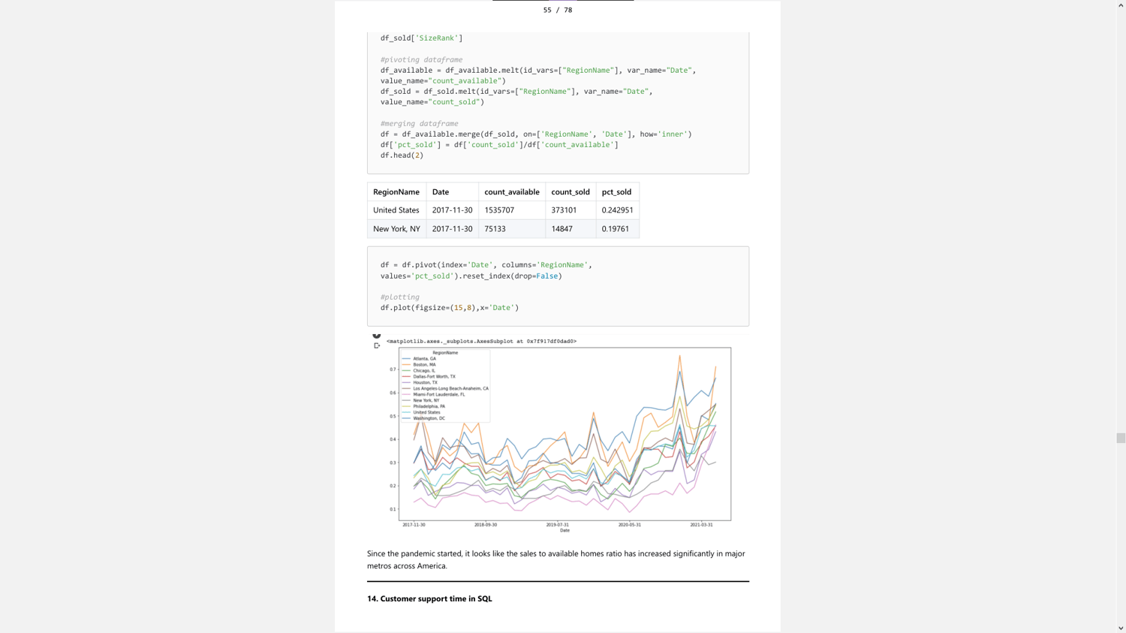Click the Date x-axis title below the chart
This screenshot has height=633, width=1126.
(x=565, y=531)
